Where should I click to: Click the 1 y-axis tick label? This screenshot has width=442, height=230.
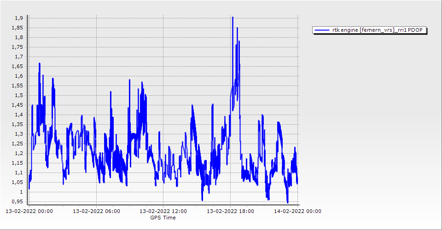pos(21,192)
